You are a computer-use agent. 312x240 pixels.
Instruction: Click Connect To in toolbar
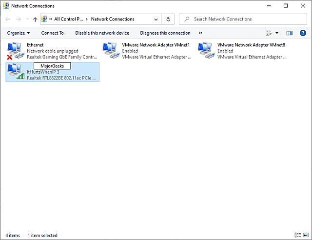pos(52,33)
